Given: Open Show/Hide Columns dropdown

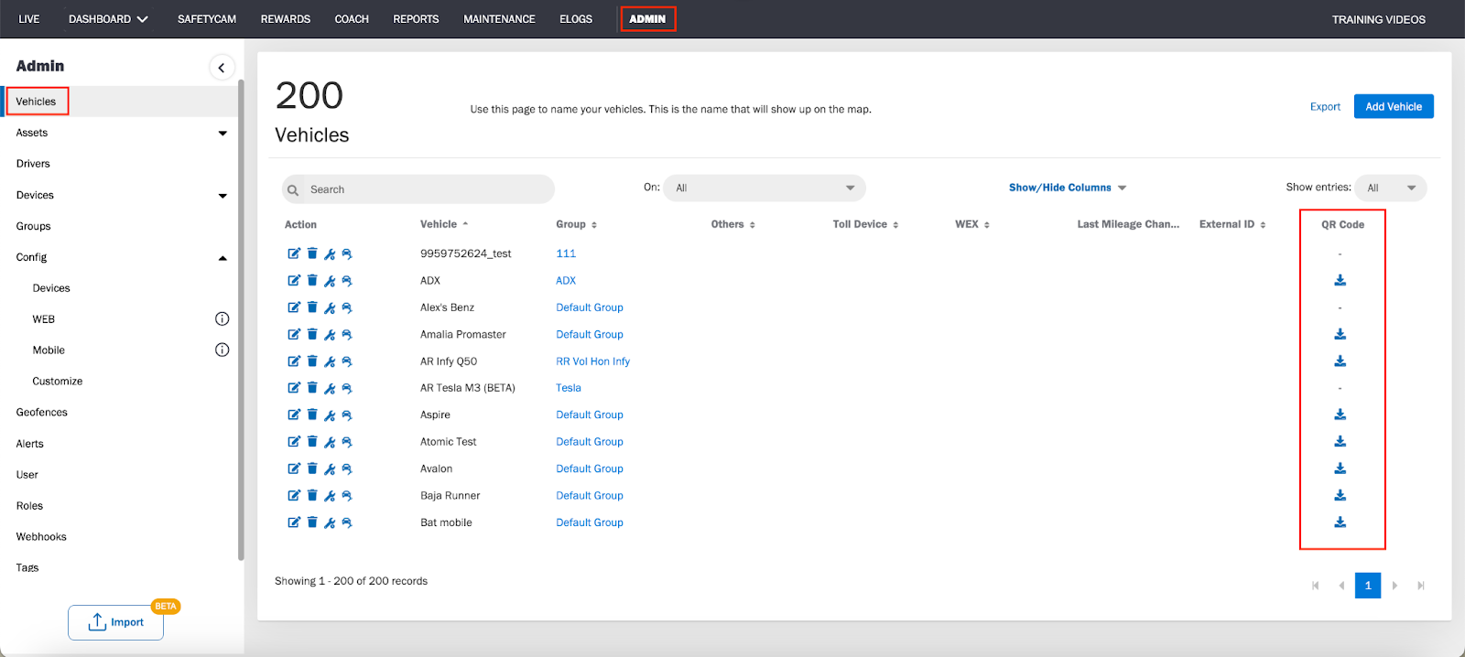Looking at the screenshot, I should (1068, 188).
